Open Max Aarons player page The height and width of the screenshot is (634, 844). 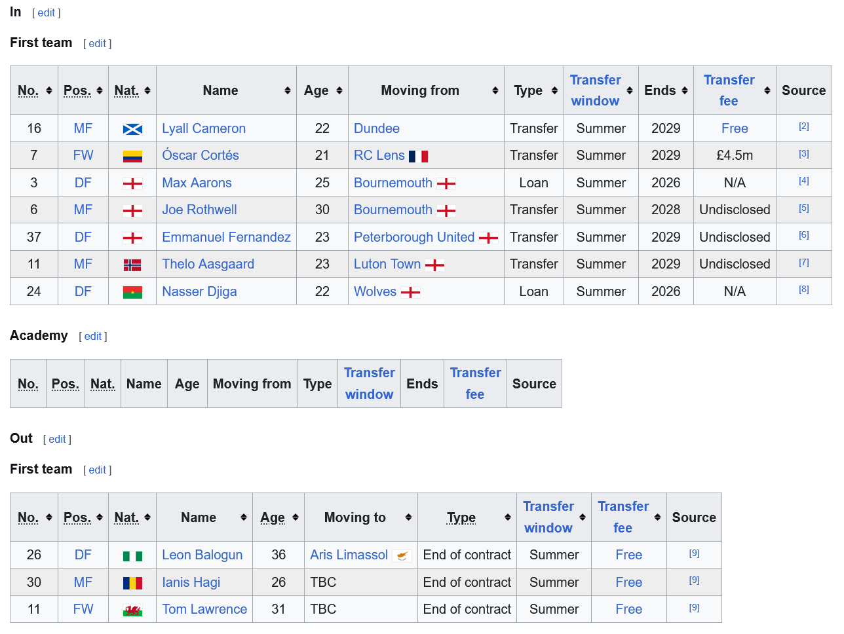click(x=197, y=183)
